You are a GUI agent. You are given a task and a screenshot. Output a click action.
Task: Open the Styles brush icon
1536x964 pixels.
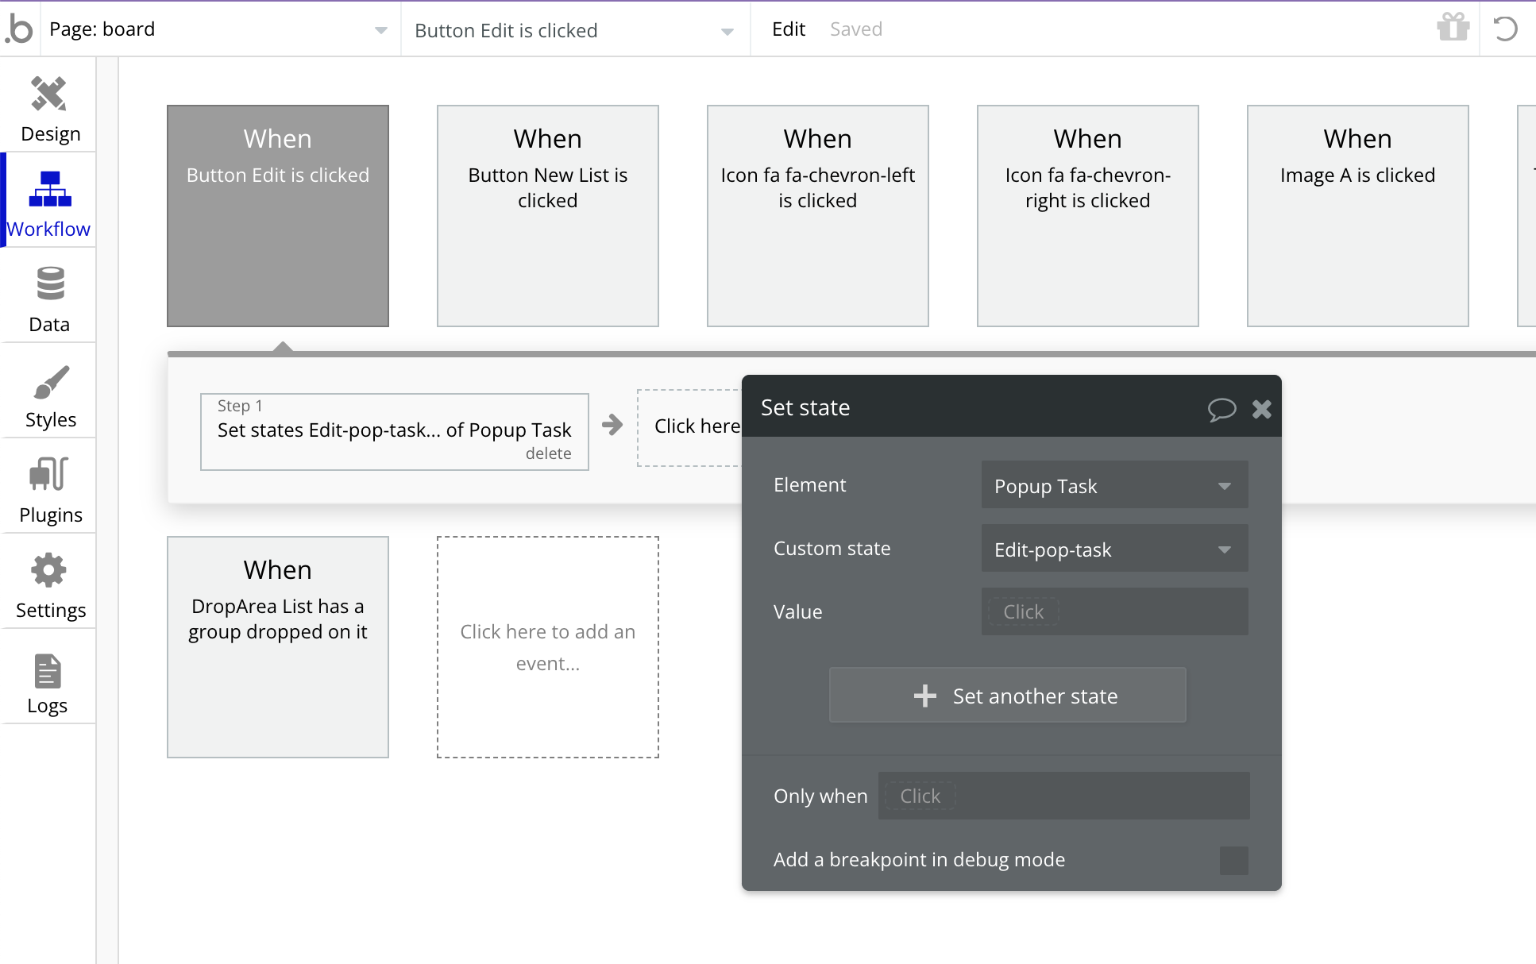49,383
